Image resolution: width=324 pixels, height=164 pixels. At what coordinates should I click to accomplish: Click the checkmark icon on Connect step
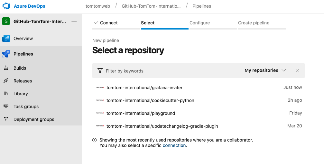point(96,23)
